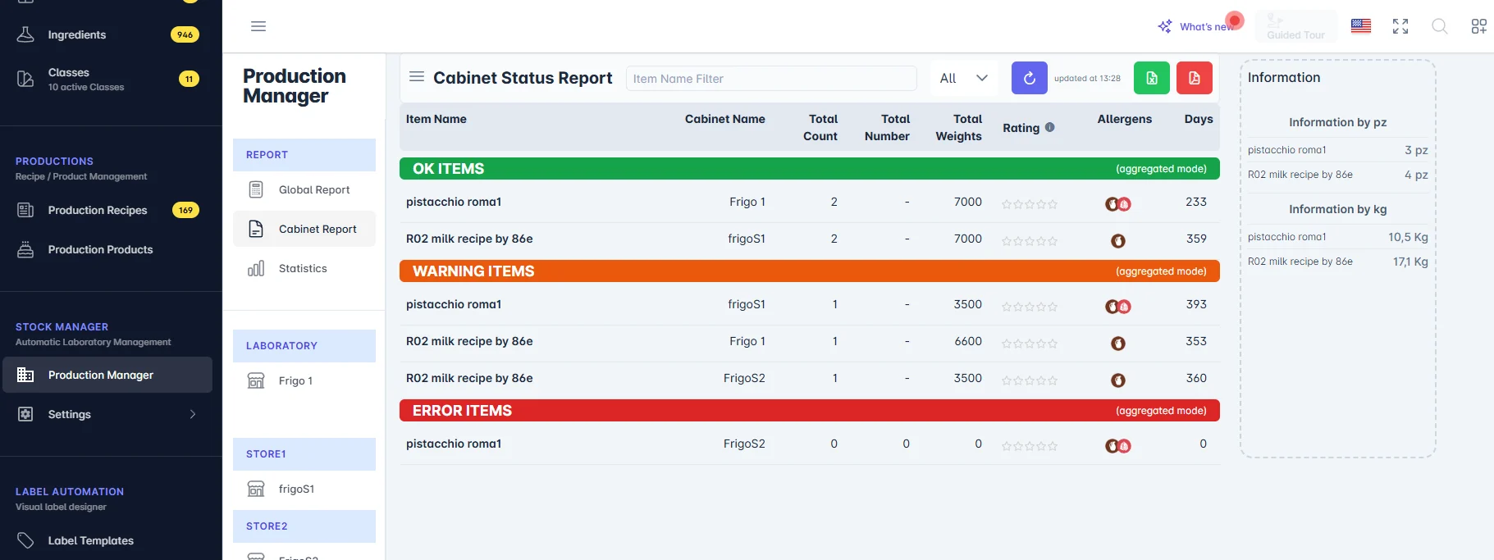Click the Frigo 1 store icon
The height and width of the screenshot is (560, 1494).
pyautogui.click(x=256, y=380)
